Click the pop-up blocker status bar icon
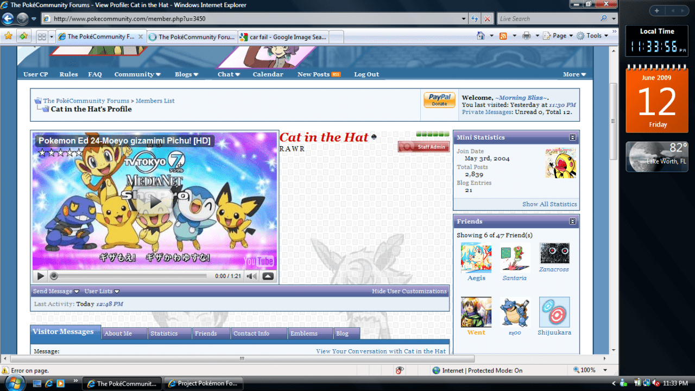Viewport: 695px width, 391px height. (400, 370)
